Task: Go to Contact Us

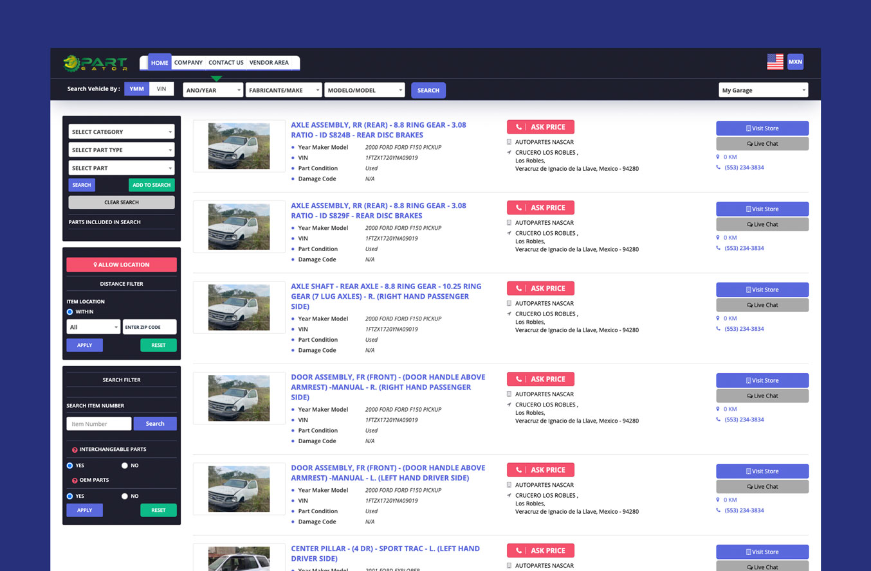Action: click(x=226, y=62)
